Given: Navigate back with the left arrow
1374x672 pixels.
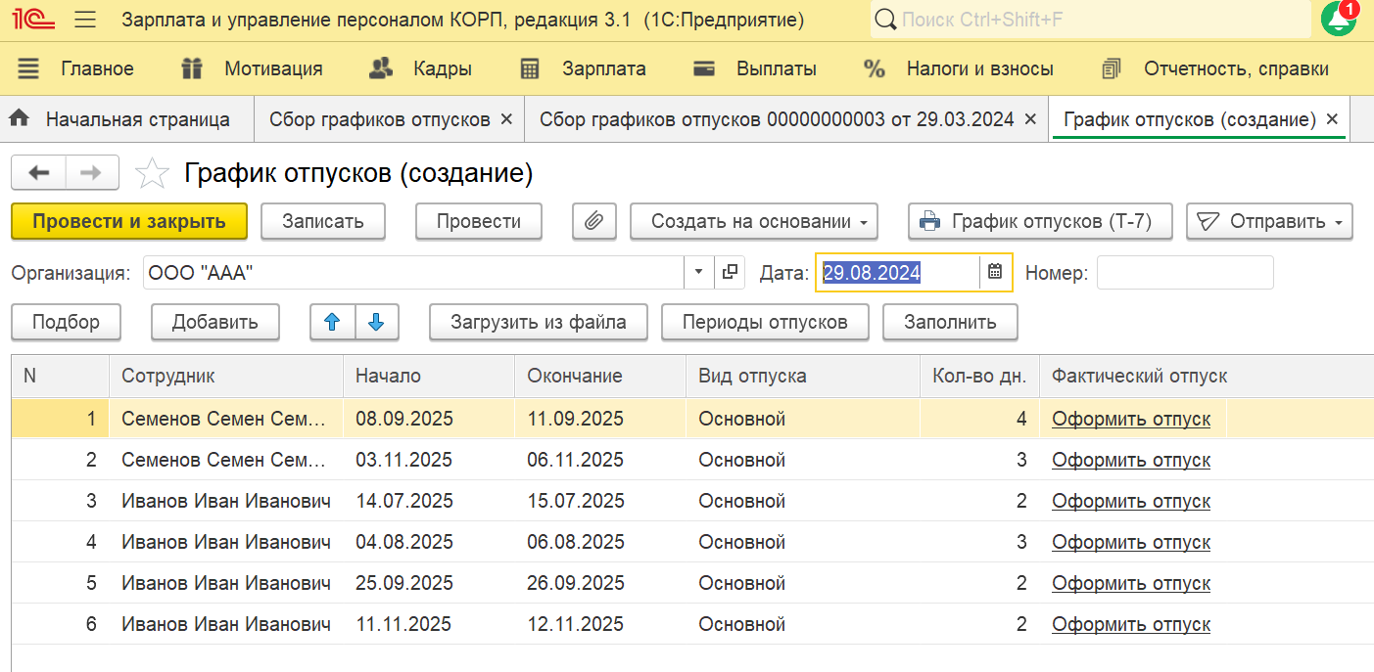Looking at the screenshot, I should point(38,173).
